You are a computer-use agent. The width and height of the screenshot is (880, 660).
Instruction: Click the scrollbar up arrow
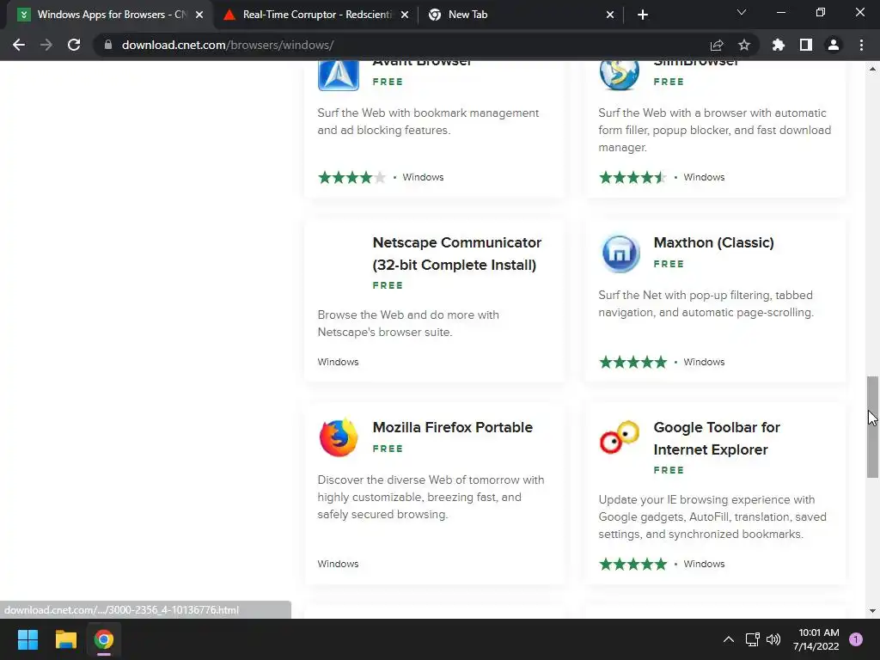click(872, 69)
